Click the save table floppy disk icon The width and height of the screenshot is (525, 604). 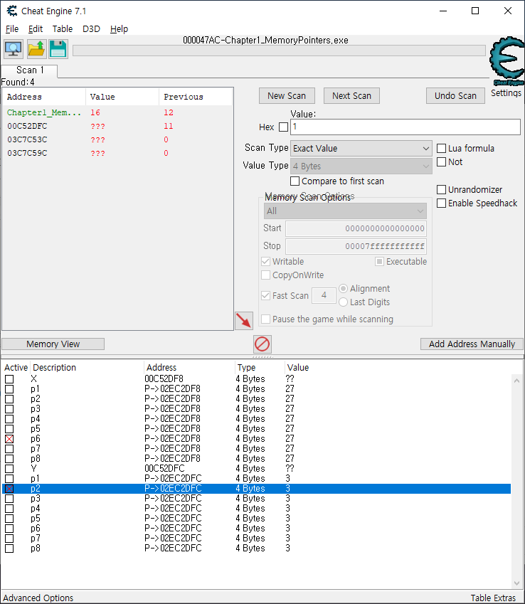tap(58, 49)
